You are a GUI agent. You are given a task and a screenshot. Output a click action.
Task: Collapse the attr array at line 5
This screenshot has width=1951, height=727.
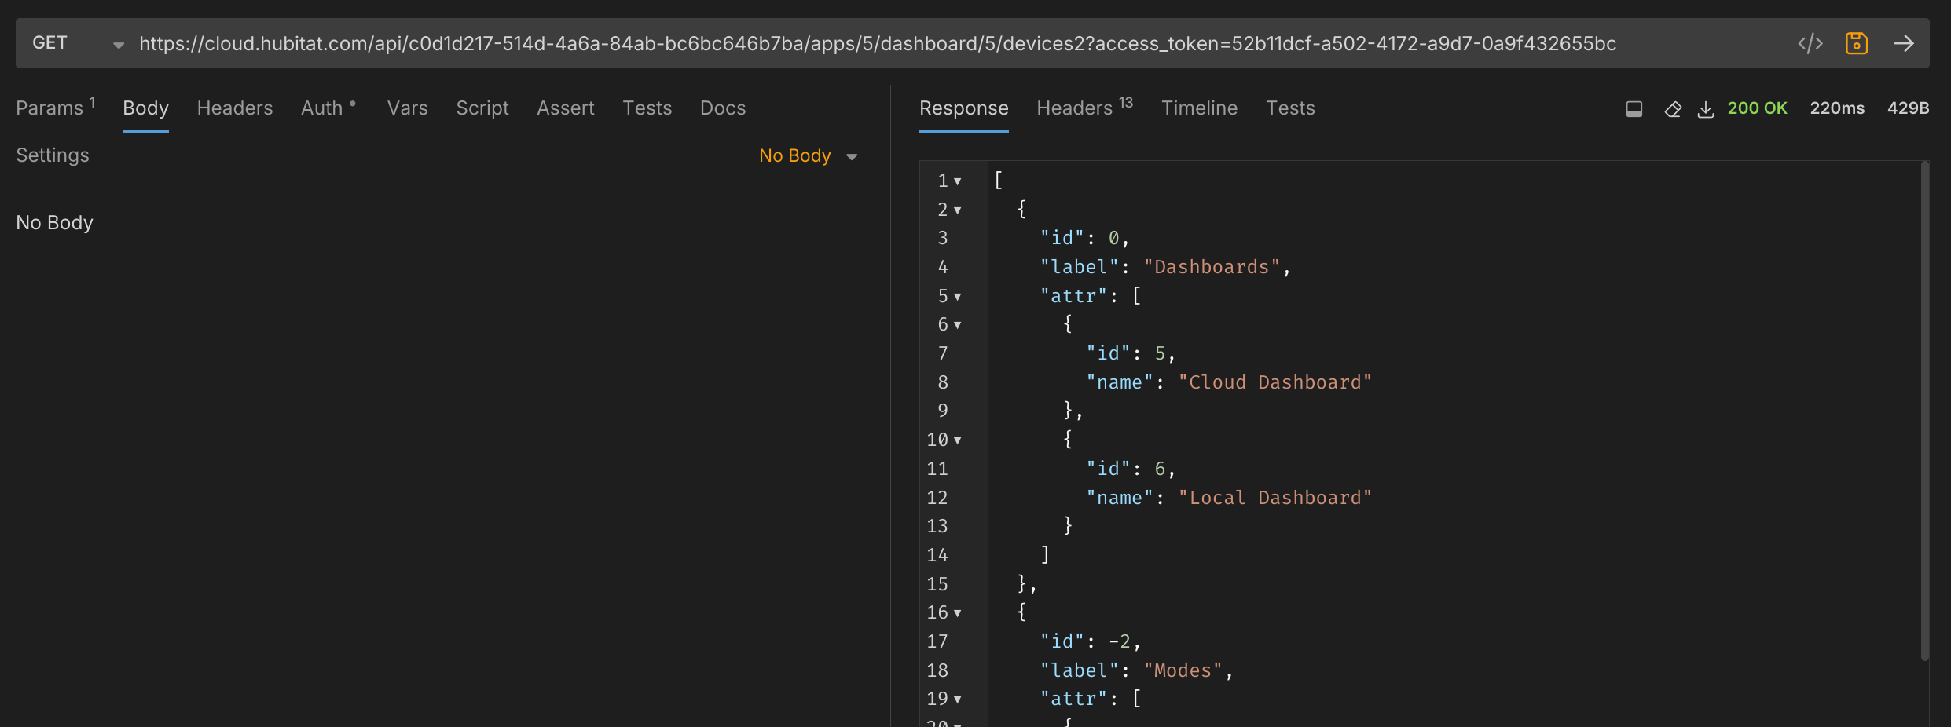[957, 297]
